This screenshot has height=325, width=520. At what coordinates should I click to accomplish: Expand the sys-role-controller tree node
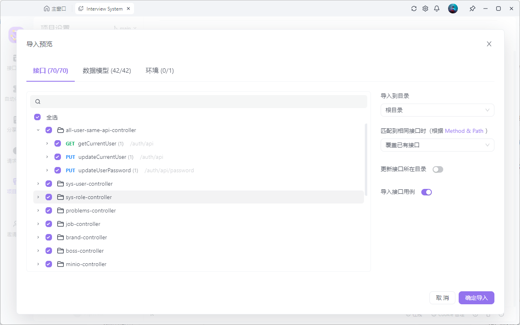38,197
